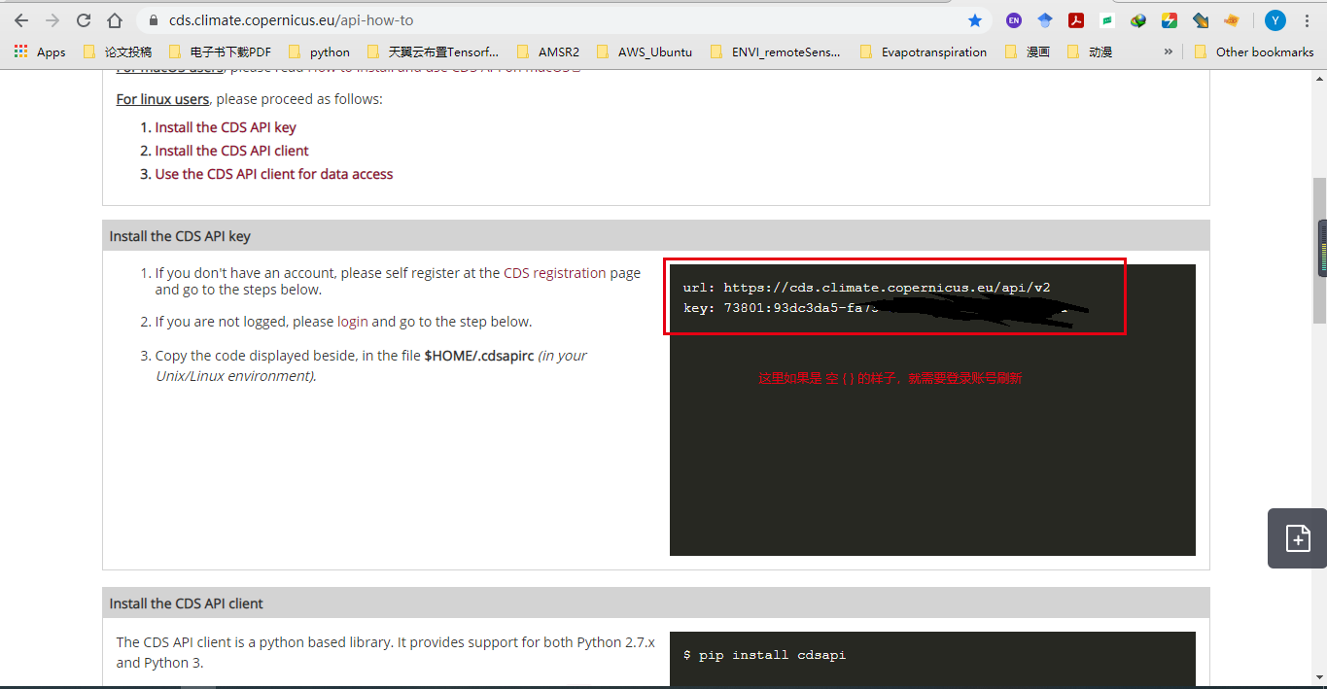
Task: Reload the current page
Action: pos(83,19)
